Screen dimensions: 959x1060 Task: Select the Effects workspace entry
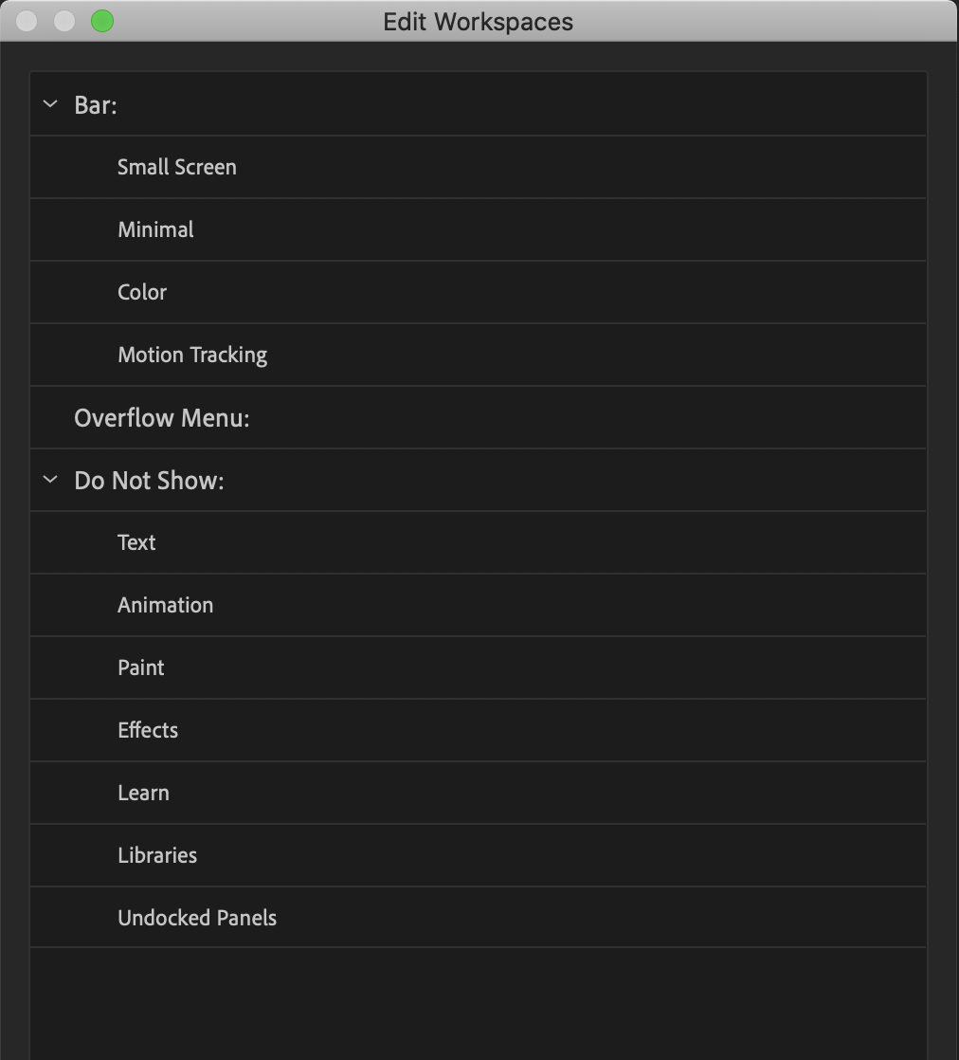click(x=148, y=730)
